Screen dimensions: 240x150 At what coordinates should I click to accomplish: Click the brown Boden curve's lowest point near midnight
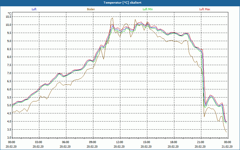(226, 132)
